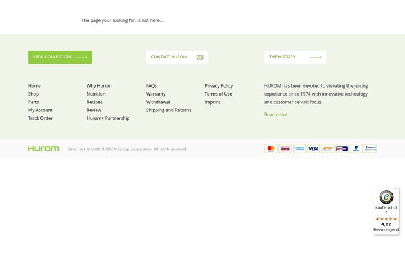Go to the Home footer link
The image size is (405, 253).
point(34,85)
